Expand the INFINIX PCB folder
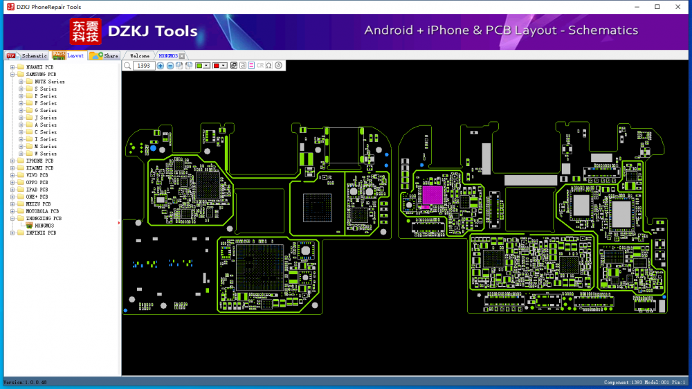 pos(12,233)
